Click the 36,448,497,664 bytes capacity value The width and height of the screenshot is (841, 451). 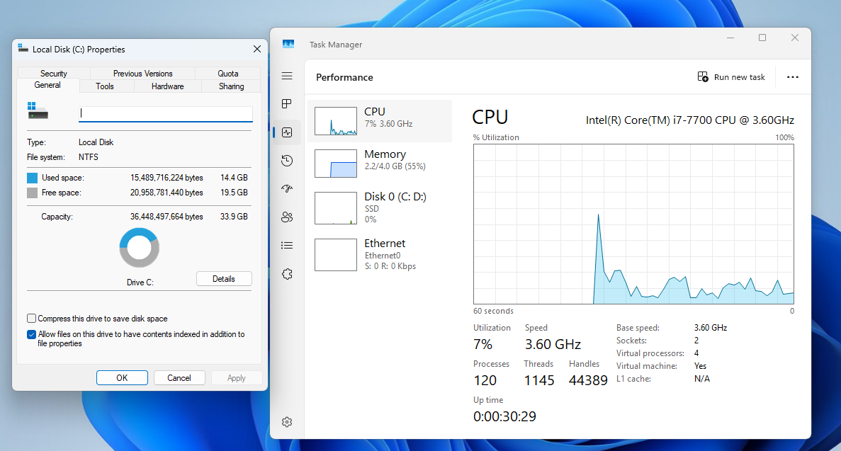point(166,217)
